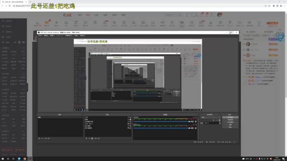The image size is (287, 161).
Task: Click 开始录制 button in OBS controls
Action: tap(230, 120)
